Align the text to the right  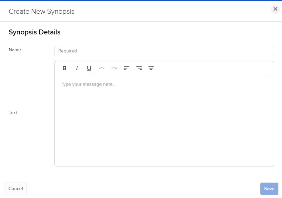pos(151,68)
